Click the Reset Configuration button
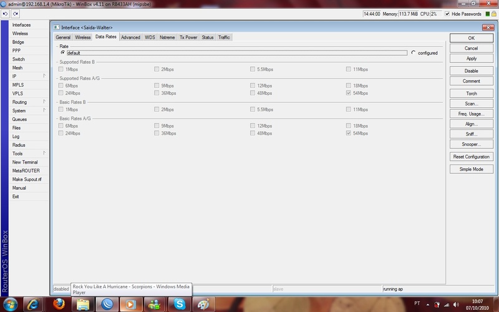Viewport: 499px width, 312px height. pos(472,157)
